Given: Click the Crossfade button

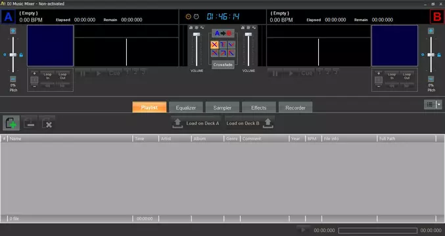Looking at the screenshot, I should pos(223,65).
